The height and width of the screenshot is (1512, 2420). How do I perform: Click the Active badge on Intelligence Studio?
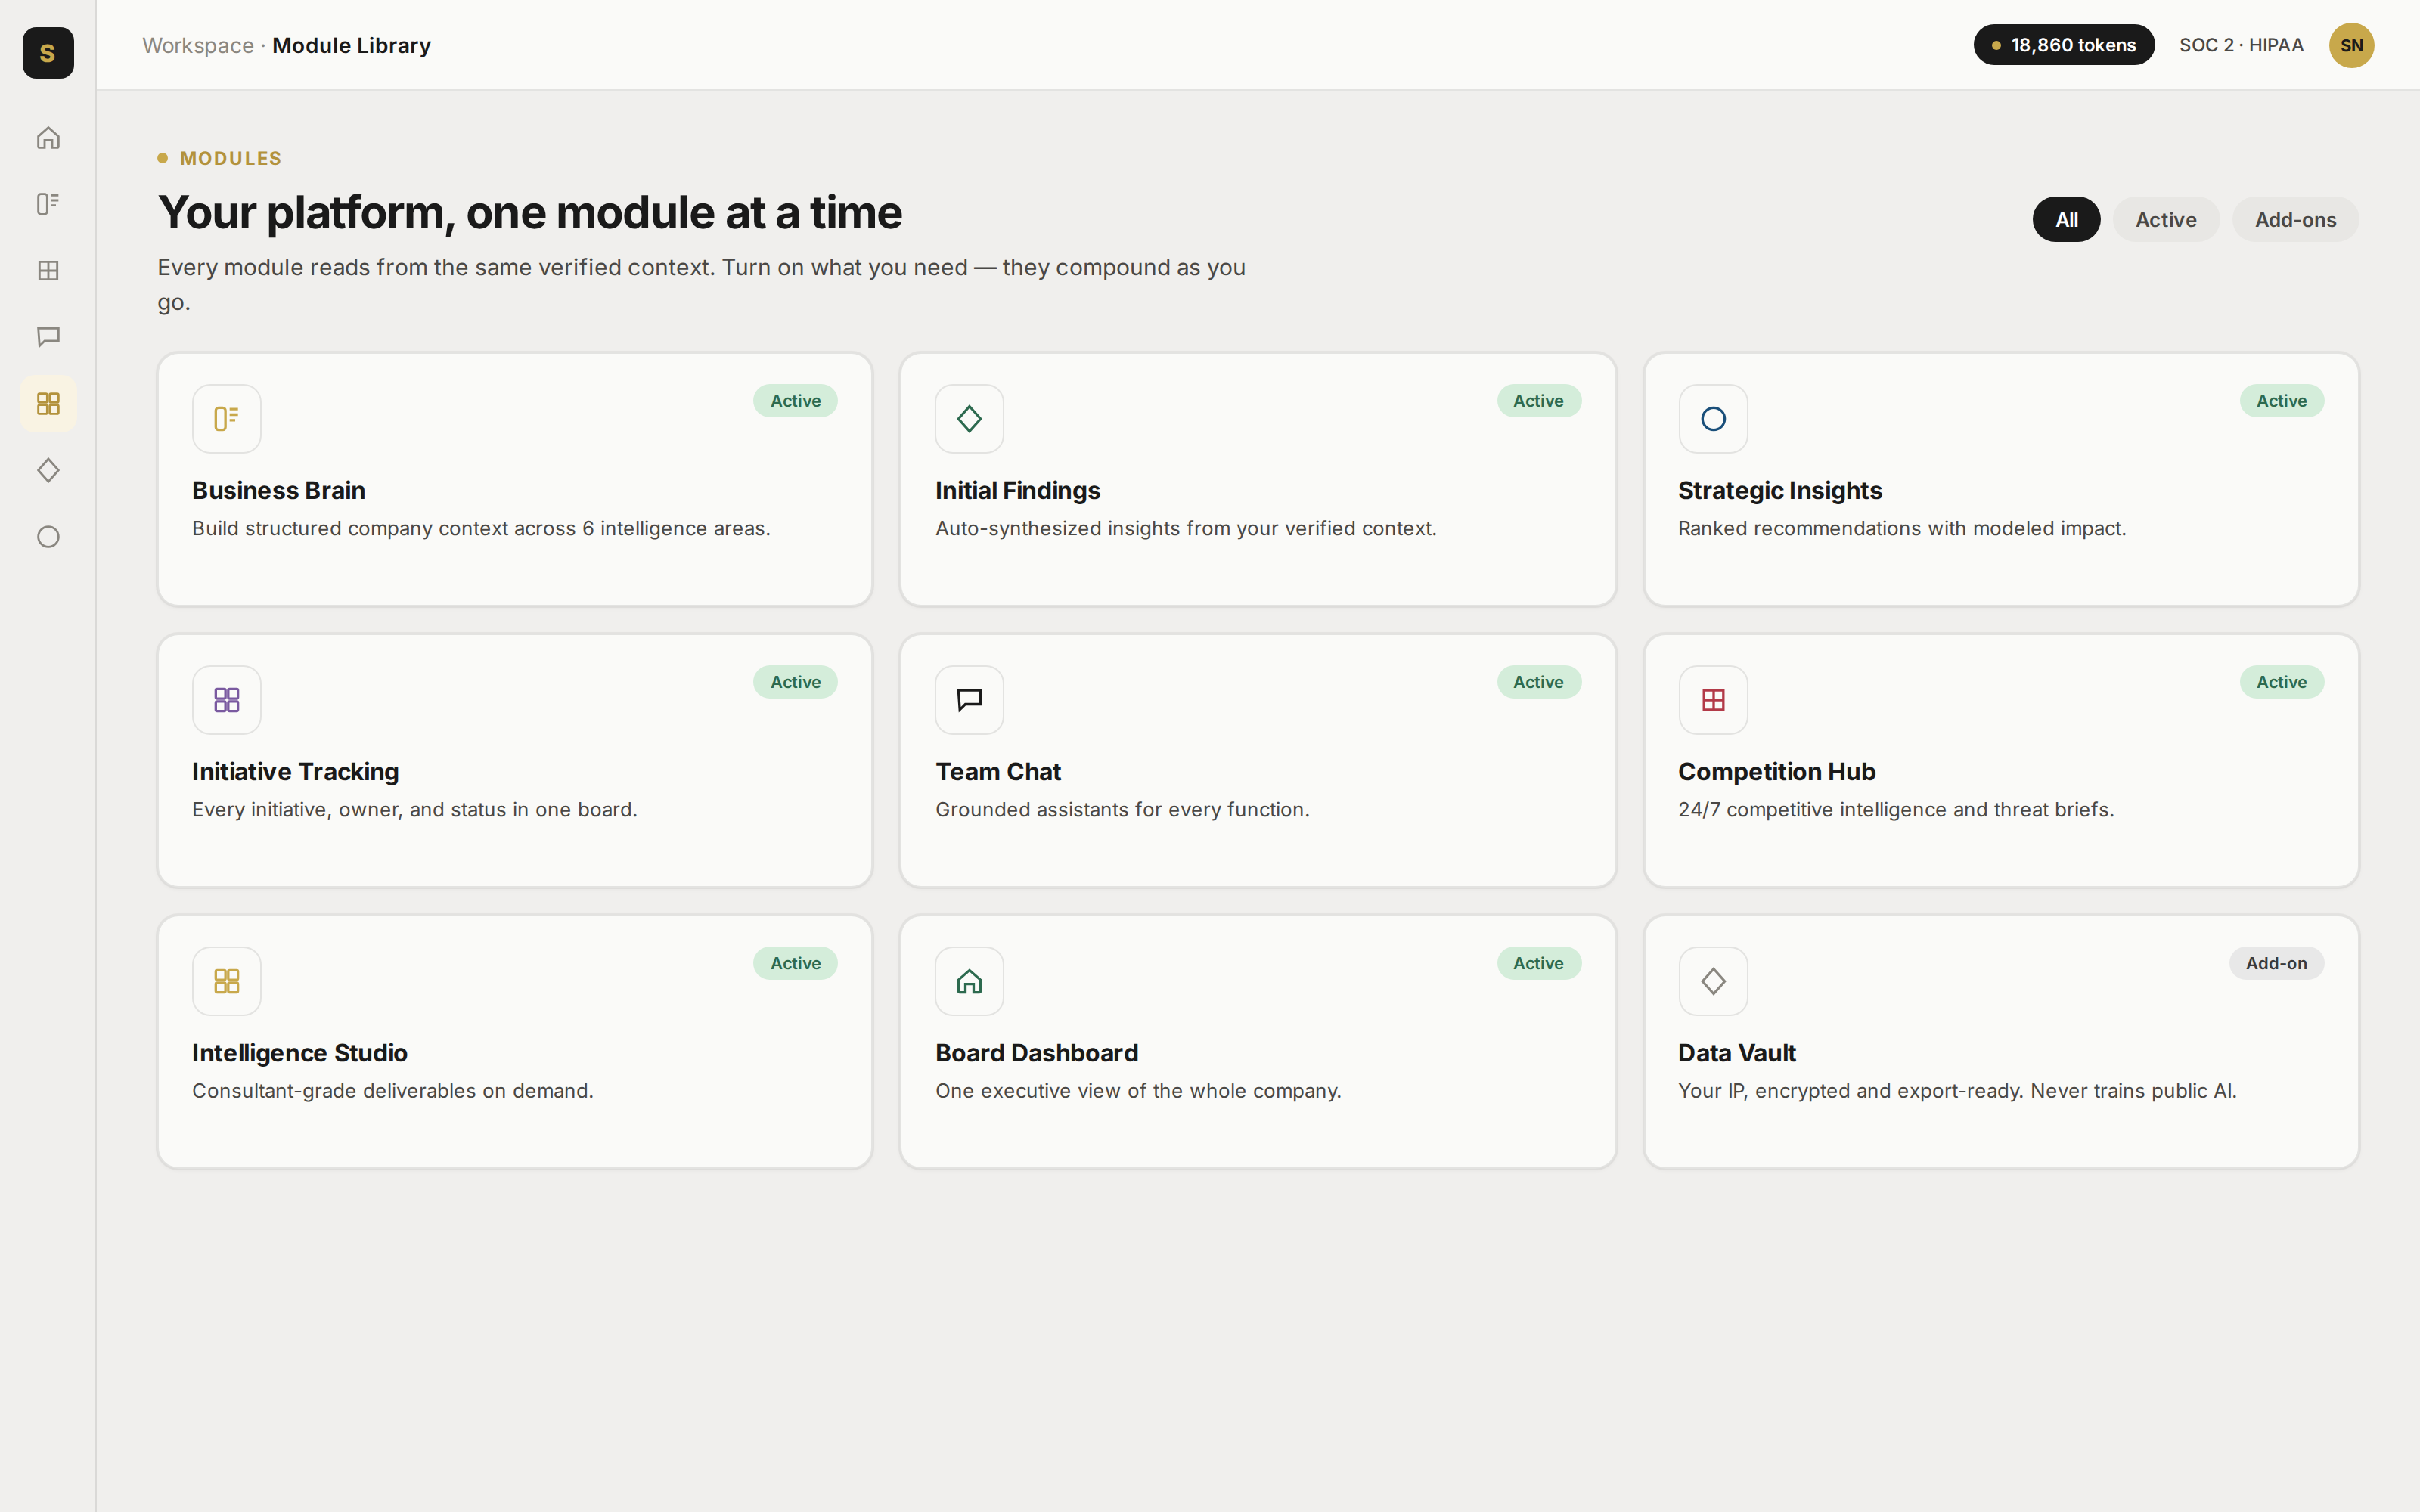(795, 963)
